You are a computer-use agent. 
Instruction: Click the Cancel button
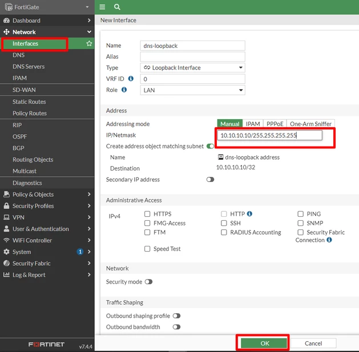pos(313,343)
